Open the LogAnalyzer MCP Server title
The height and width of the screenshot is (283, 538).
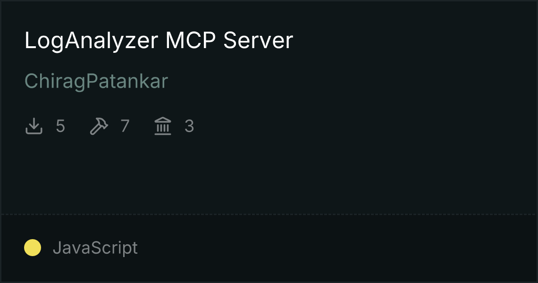[159, 41]
